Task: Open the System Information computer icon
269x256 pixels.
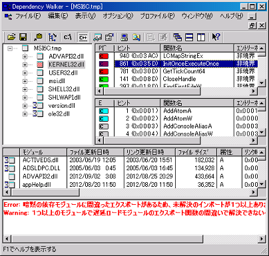Action: (124, 37)
